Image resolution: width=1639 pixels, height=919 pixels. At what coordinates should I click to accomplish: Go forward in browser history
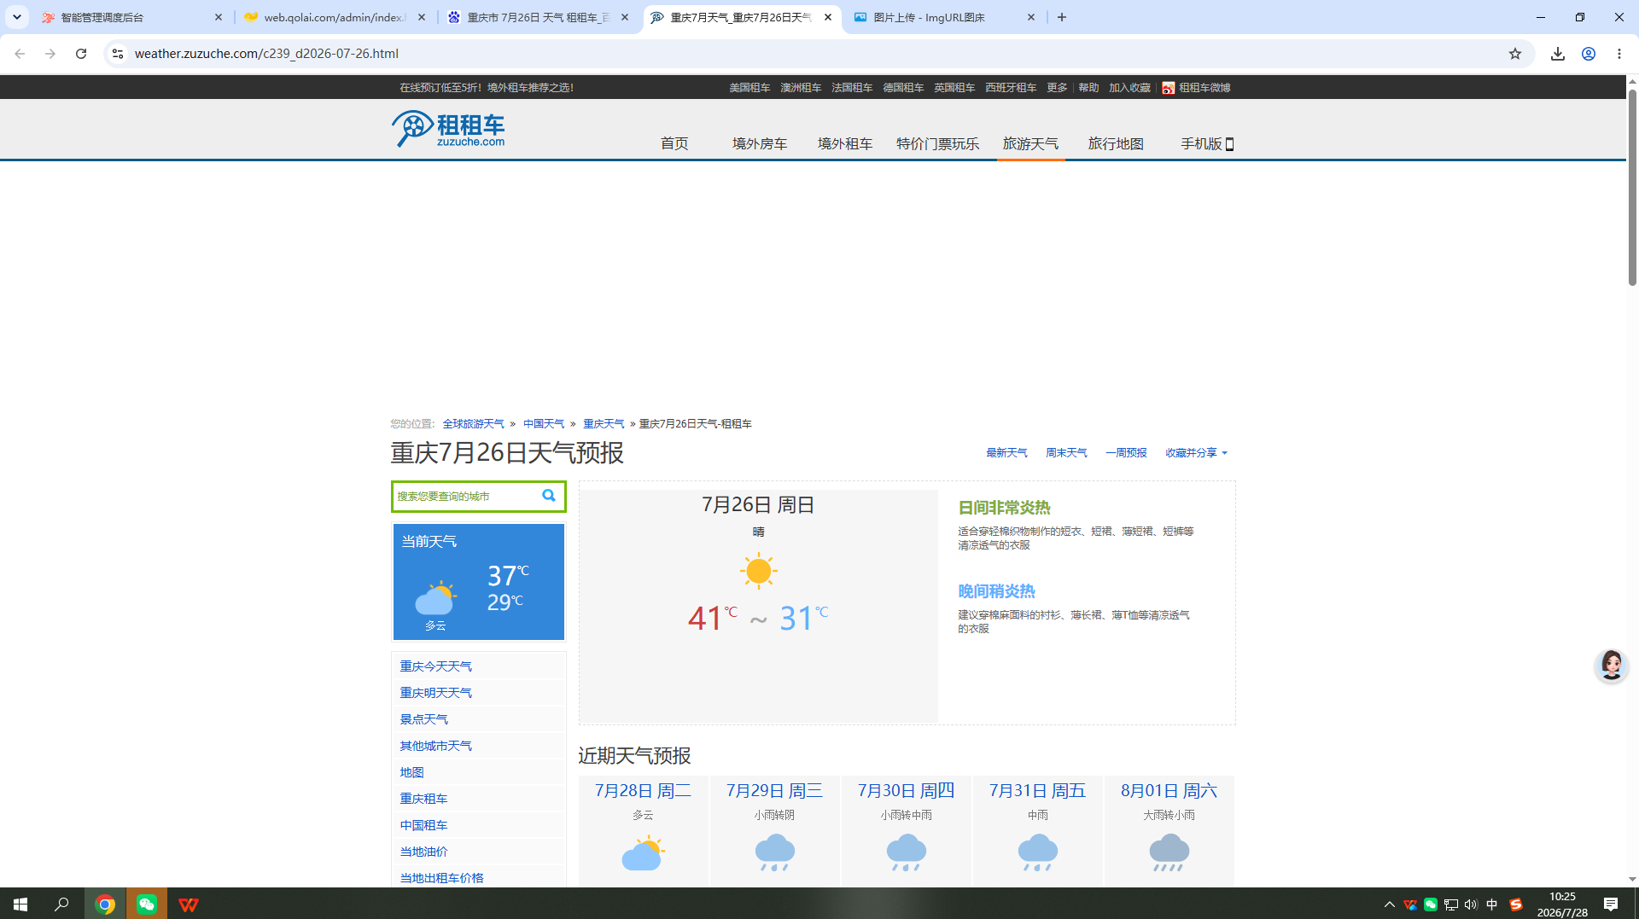(50, 54)
